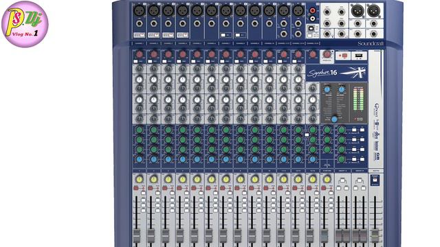Click the large blue knob at FX panel bottom

334,119
